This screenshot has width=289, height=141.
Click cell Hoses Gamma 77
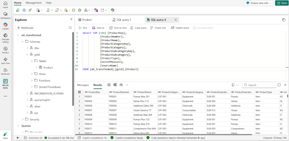coord(144,110)
